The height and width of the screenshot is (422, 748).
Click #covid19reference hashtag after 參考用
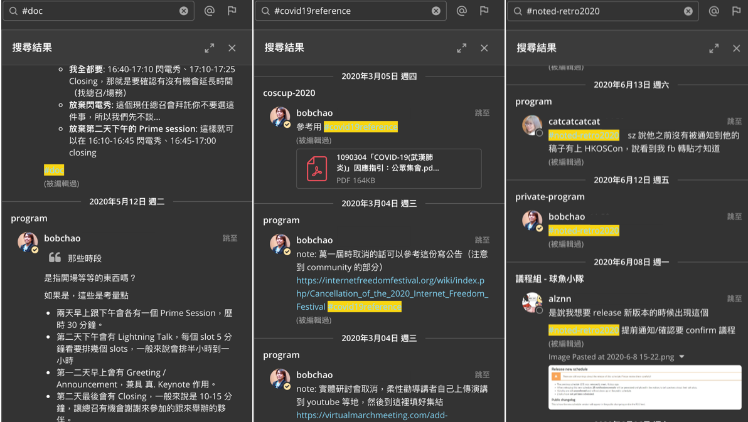tap(361, 127)
